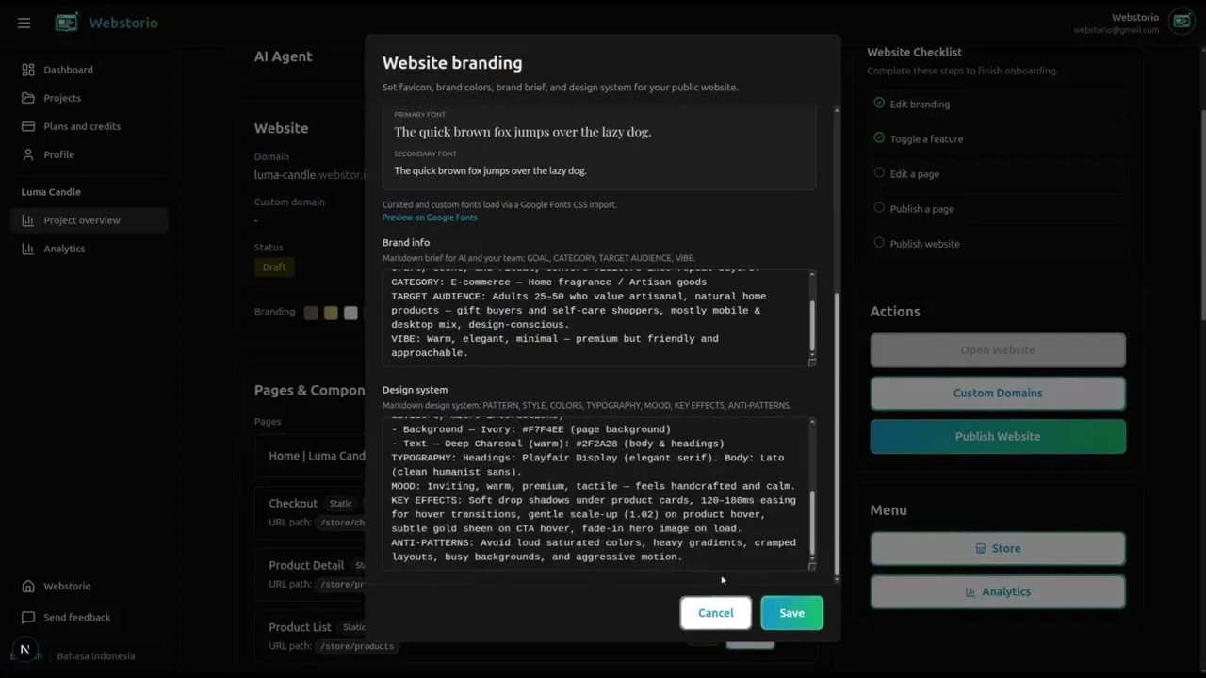Viewport: 1206px width, 678px height.
Task: Cancel the Website branding dialog
Action: [716, 613]
